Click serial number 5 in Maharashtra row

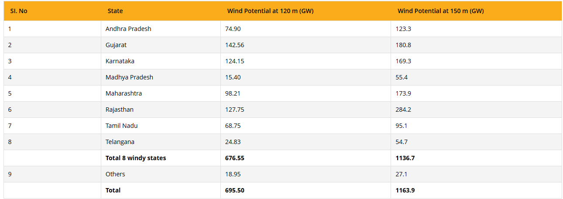10,93
